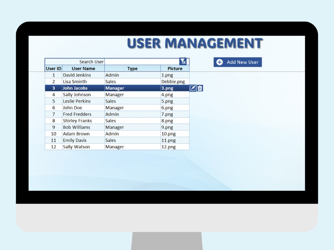The height and width of the screenshot is (250, 334).
Task: Click the 5.png picture cell
Action: tap(175, 101)
